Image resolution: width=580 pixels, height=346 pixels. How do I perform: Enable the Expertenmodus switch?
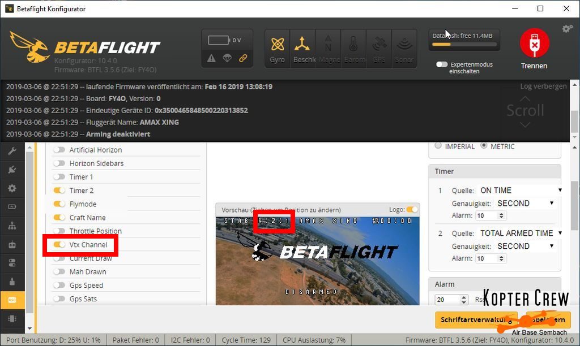(x=442, y=64)
